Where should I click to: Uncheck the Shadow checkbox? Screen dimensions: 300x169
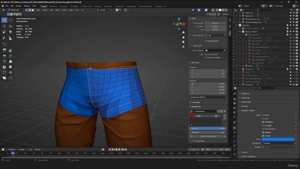click(263, 132)
